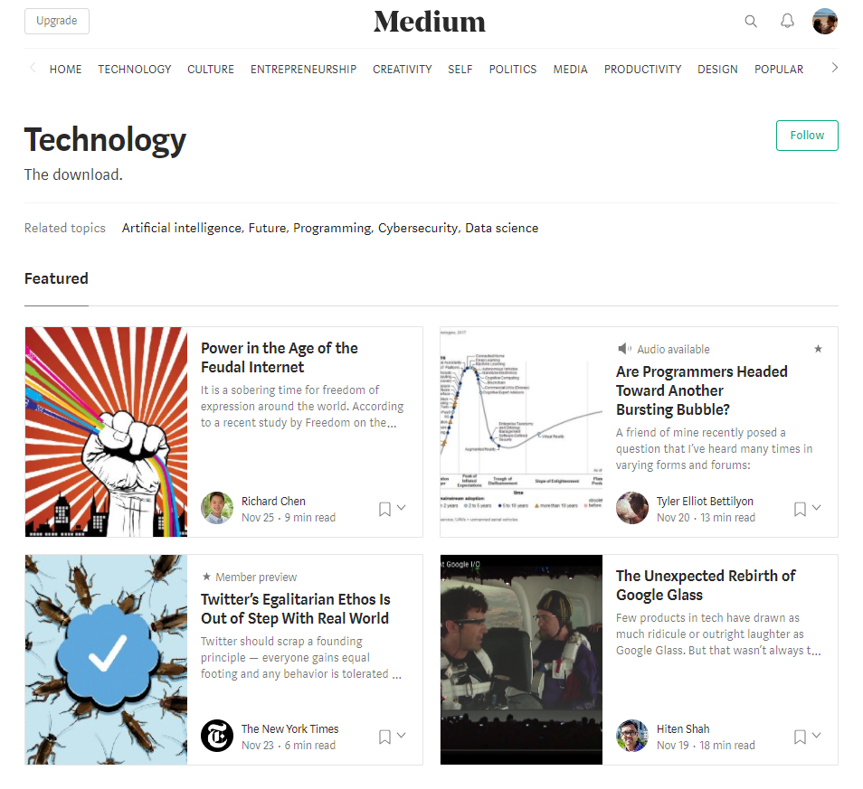Open the Google Glass article thumbnail
Image resolution: width=863 pixels, height=789 pixels.
click(521, 660)
